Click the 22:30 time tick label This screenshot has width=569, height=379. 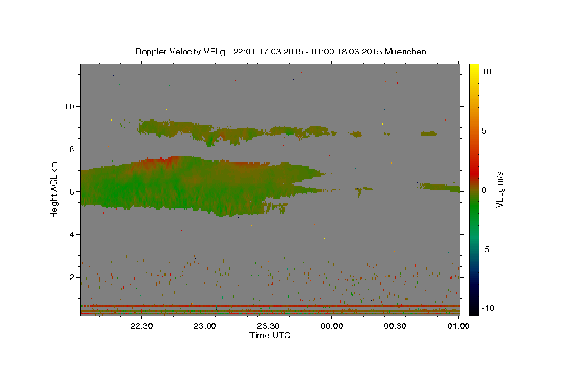coord(142,326)
